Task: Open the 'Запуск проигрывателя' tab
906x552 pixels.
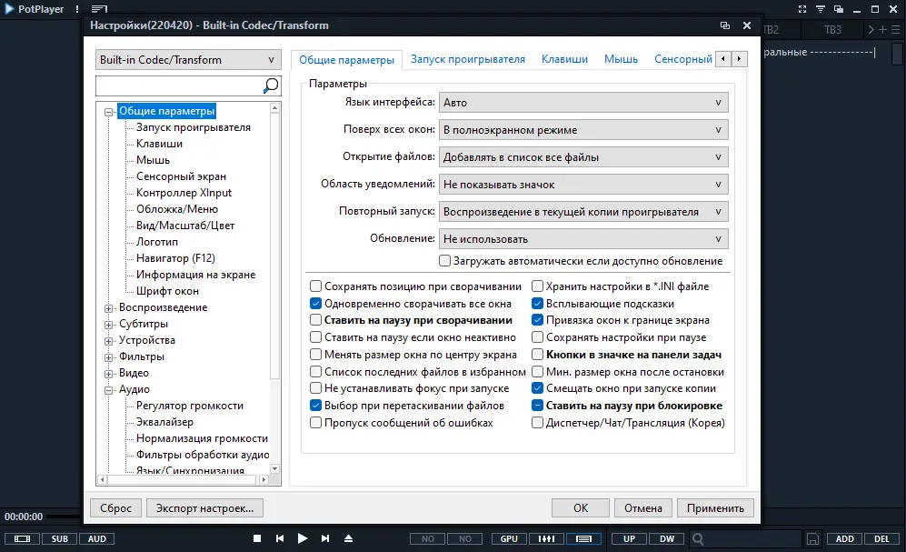Action: click(x=468, y=59)
